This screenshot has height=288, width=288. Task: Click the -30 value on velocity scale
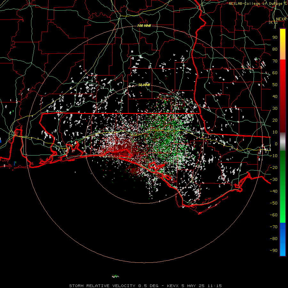point(274,180)
